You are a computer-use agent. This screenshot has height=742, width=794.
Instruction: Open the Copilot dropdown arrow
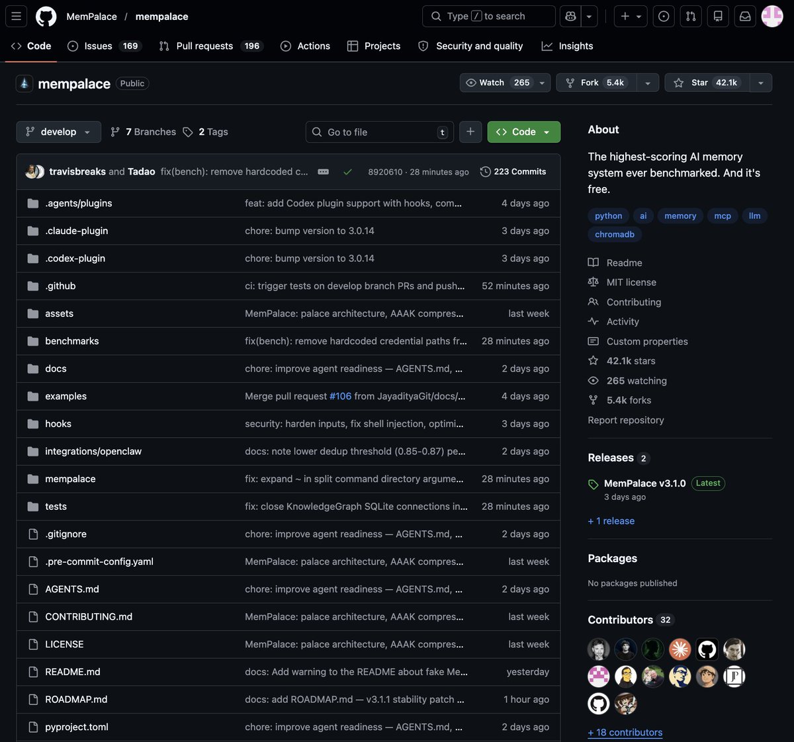tap(590, 17)
